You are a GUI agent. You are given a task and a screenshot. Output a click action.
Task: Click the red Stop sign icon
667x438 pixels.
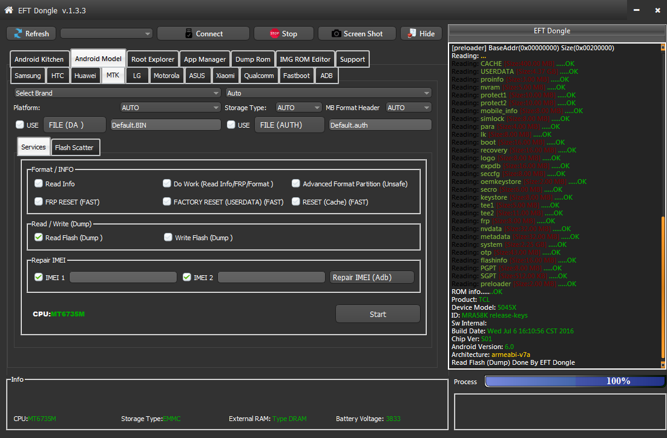point(275,34)
